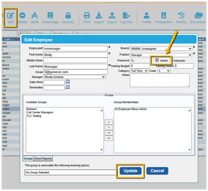Switch to the Direct Reports tab
The height and width of the screenshot is (191, 208).
coord(43,158)
